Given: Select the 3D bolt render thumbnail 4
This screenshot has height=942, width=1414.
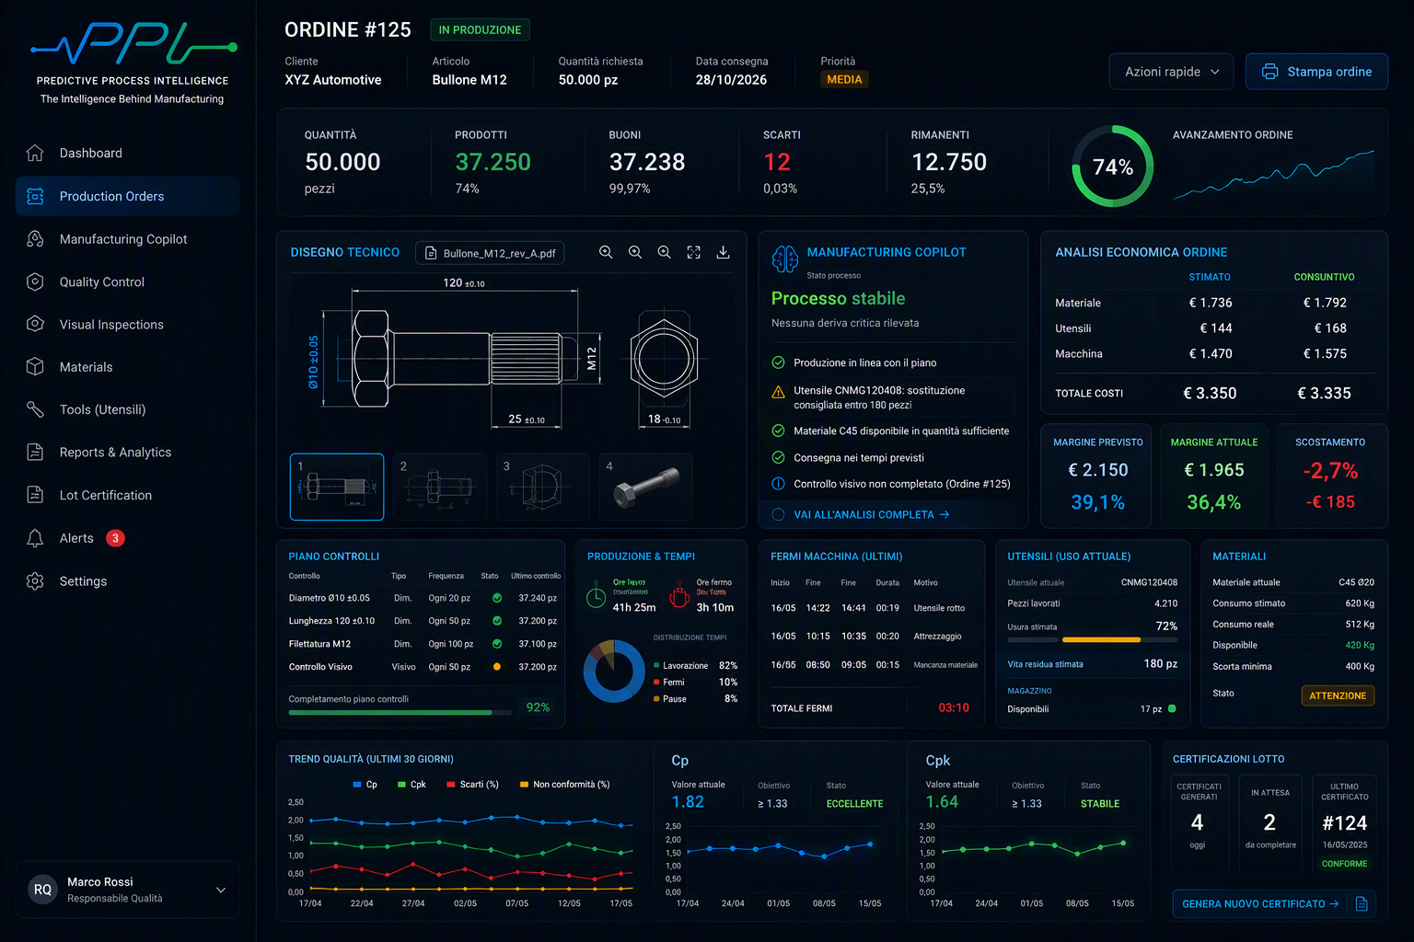Looking at the screenshot, I should pos(646,487).
